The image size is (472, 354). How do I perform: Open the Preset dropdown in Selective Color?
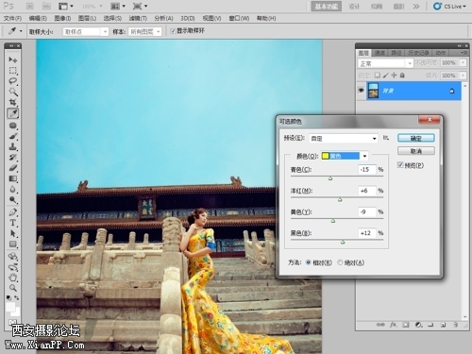[x=344, y=139]
